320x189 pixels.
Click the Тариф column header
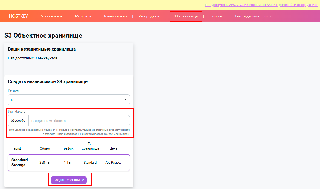(x=16, y=148)
